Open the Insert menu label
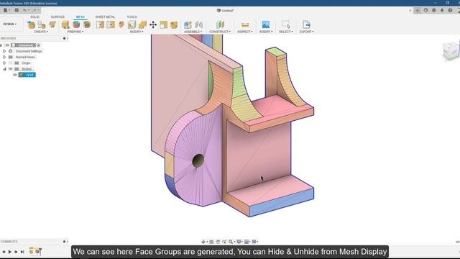Viewport: 460px width, 259px height. [x=266, y=32]
